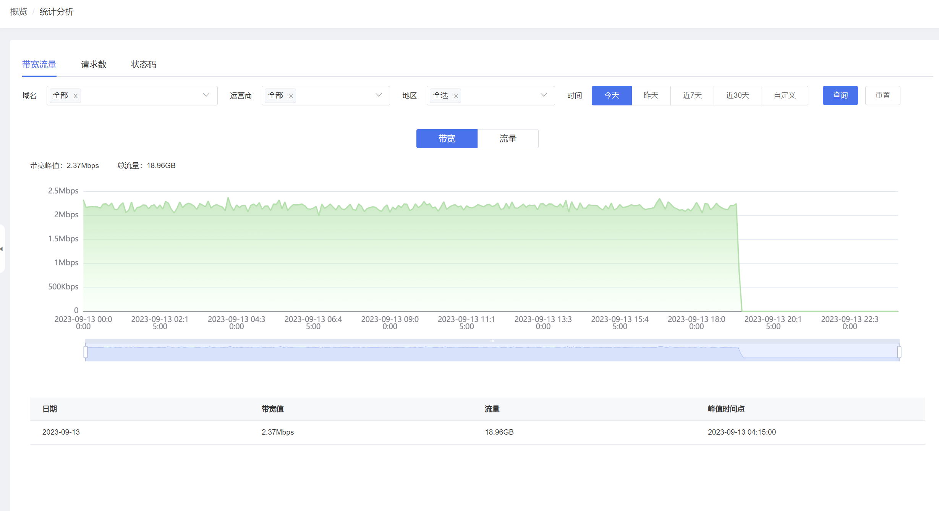
Task: Click the right handle of chart zoom slider
Action: tap(899, 352)
